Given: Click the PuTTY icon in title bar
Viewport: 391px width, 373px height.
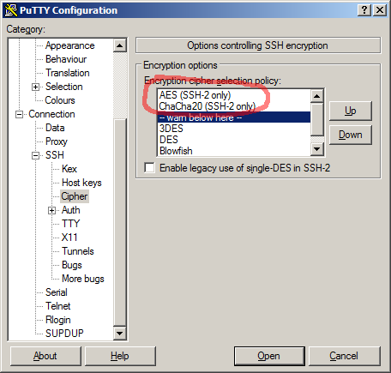Looking at the screenshot, I should click(11, 10).
